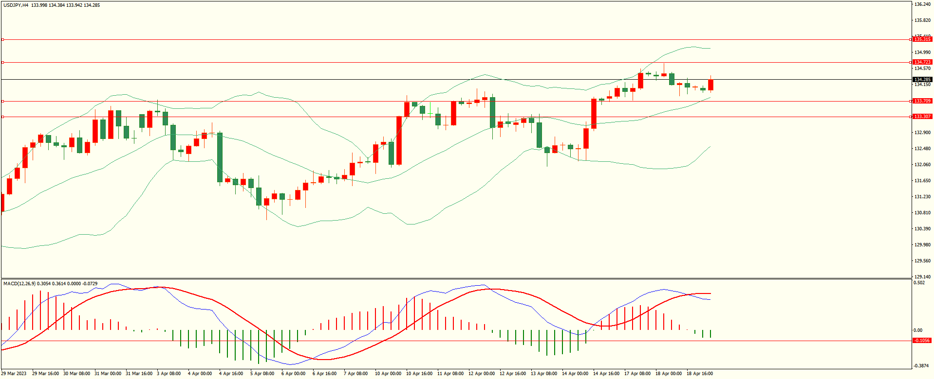Click the 136.240 price scale label
Screen dimensions: 934x379
point(922,4)
